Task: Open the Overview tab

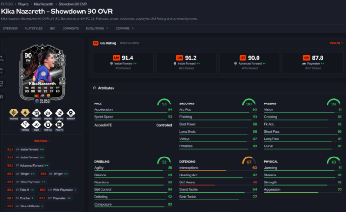Action: (10, 28)
